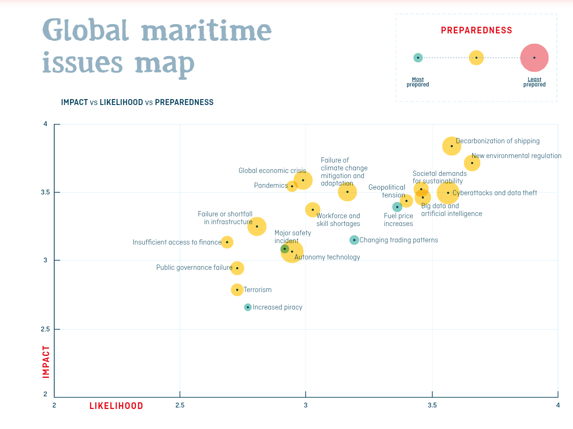Click the Decarbonization of shipping bubble
Image resolution: width=573 pixels, height=429 pixels.
tap(452, 146)
